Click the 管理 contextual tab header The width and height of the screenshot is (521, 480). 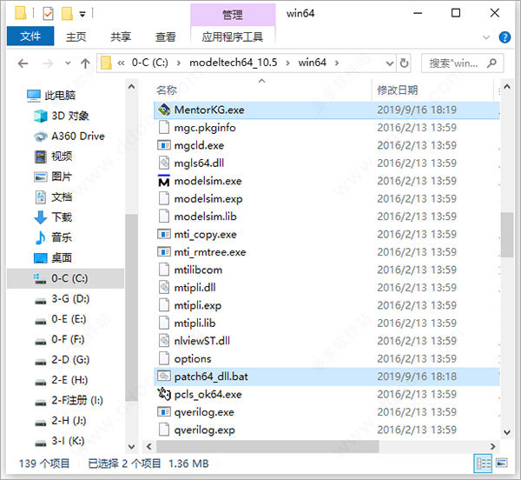click(x=233, y=15)
